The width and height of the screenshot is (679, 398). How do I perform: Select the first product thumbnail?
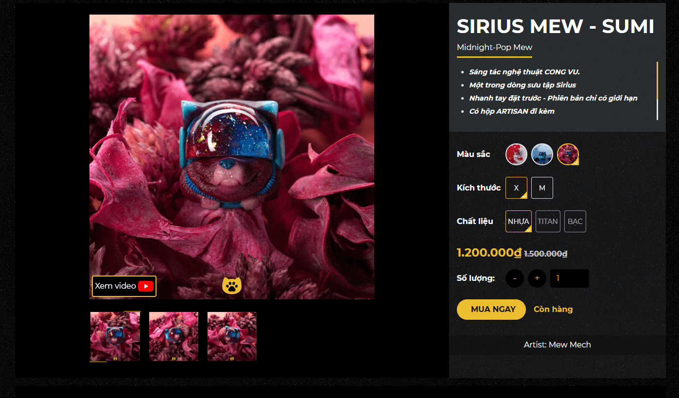pos(115,336)
